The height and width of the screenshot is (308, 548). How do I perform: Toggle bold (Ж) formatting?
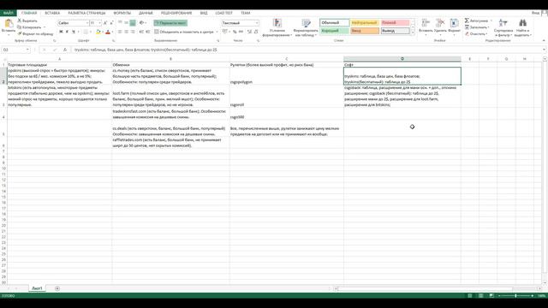[61, 32]
